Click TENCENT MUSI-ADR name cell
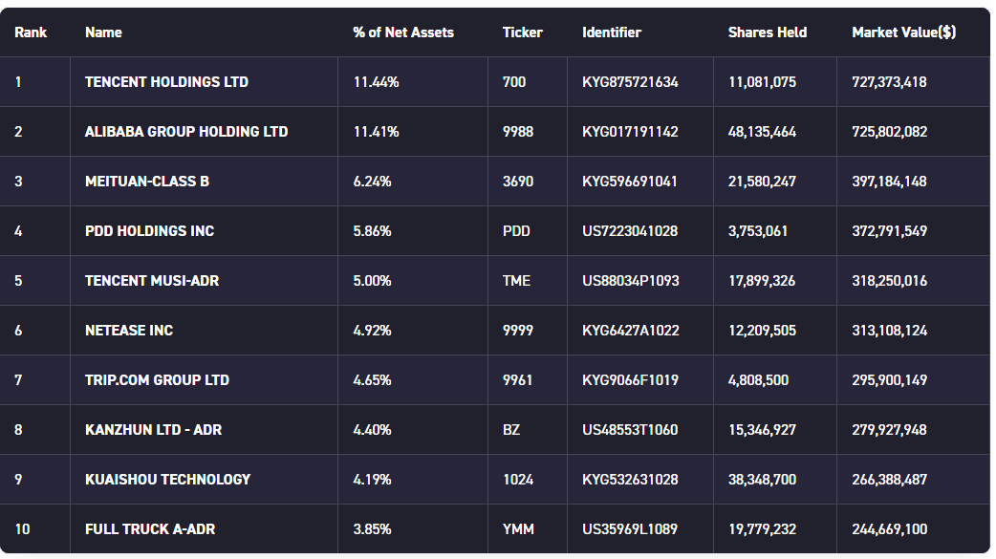Viewport: 996px width, 559px height. (x=152, y=281)
